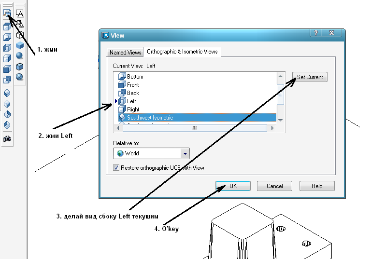The width and height of the screenshot is (371, 259).
Task: Click views list scroll down arrow
Action: [280, 120]
